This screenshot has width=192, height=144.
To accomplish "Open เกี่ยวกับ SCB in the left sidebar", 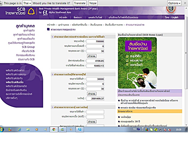I will [x=28, y=51].
